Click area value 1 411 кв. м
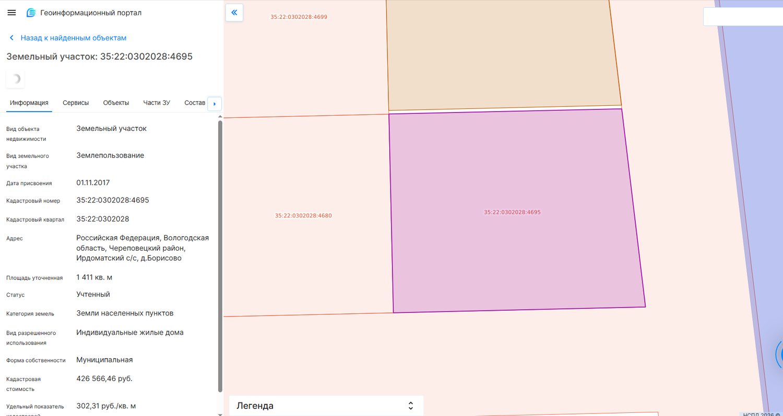783x416 pixels. tap(94, 277)
